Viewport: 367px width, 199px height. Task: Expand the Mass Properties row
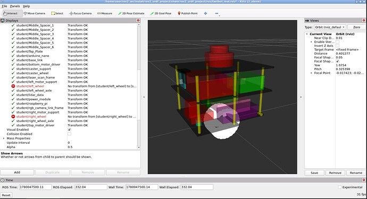click(4, 139)
